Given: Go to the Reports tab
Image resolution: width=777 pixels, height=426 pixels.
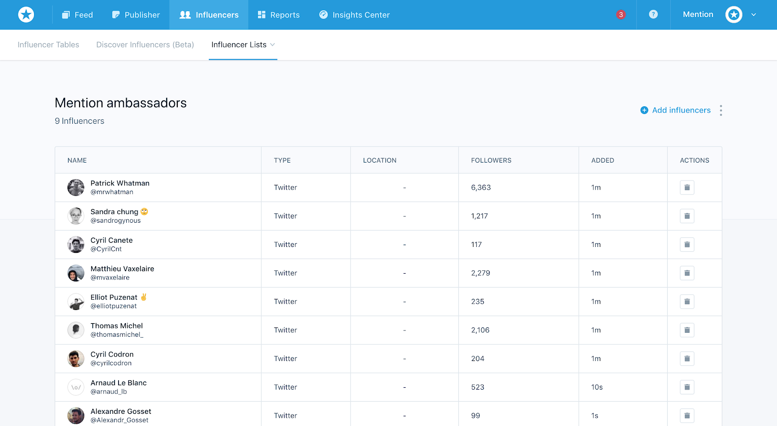Looking at the screenshot, I should (279, 15).
